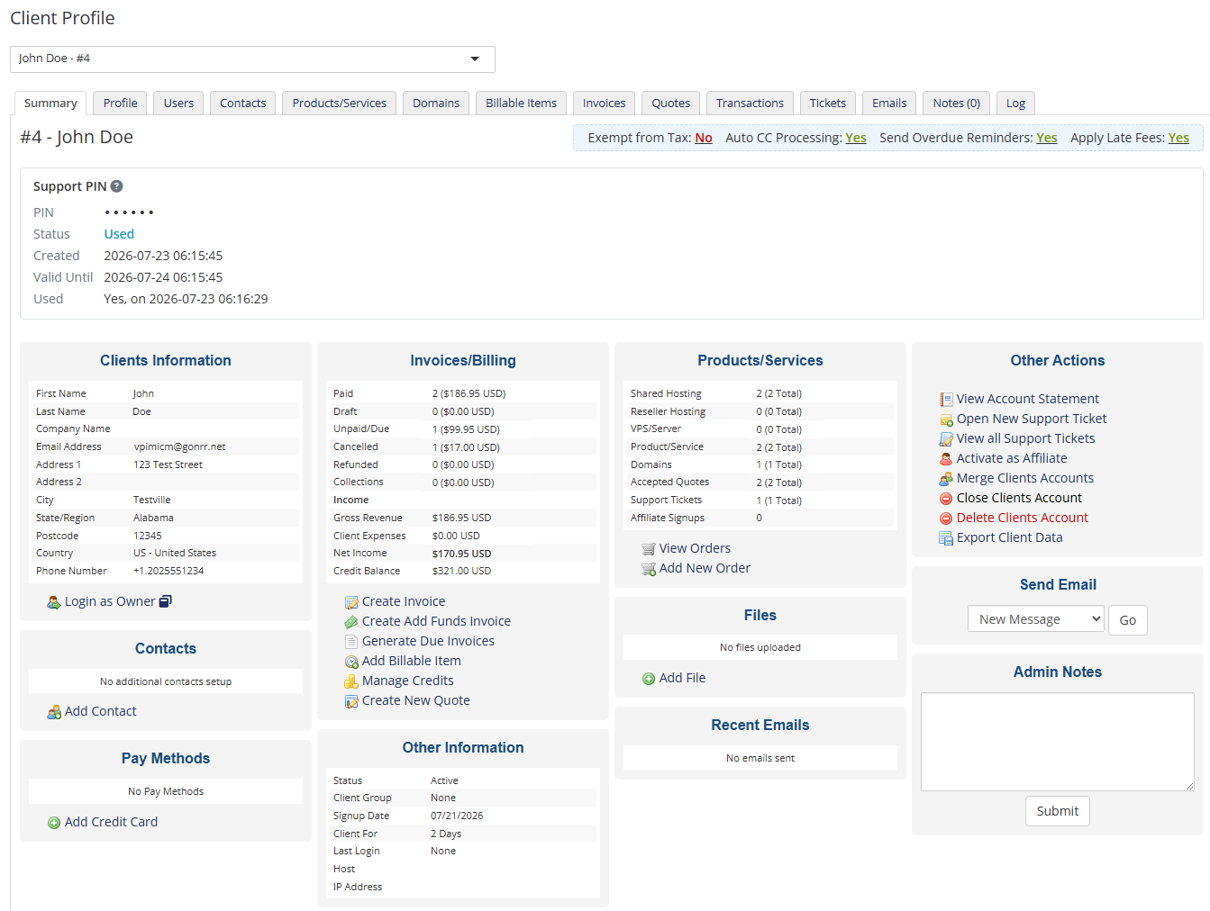Click the Unpaid/Due value 1 ($99.95 USD)
Viewport: 1210px width, 911px height.
(x=466, y=429)
